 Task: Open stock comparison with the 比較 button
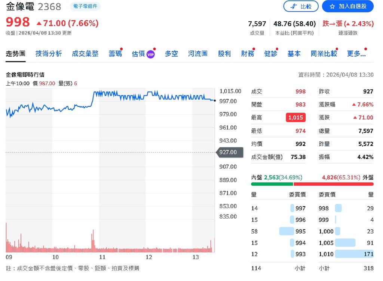(x=301, y=6)
